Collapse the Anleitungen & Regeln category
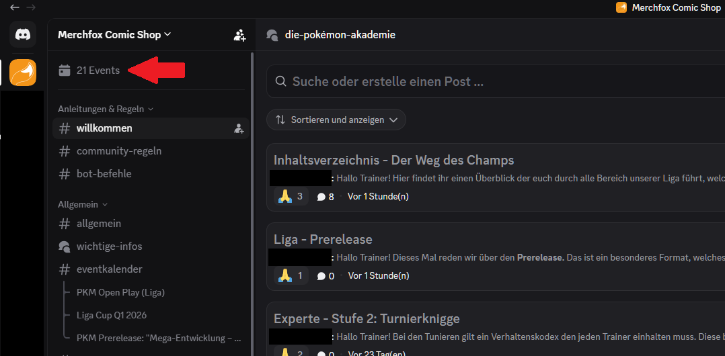Image resolution: width=725 pixels, height=356 pixels. 106,109
